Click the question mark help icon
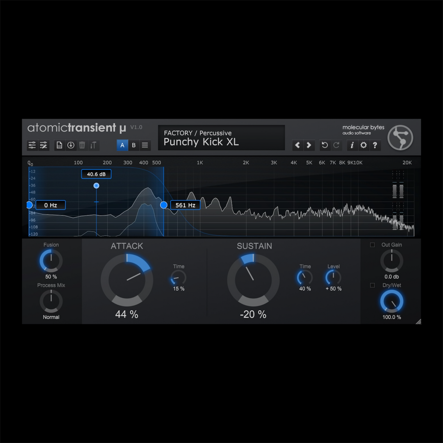443x443 pixels. click(375, 145)
